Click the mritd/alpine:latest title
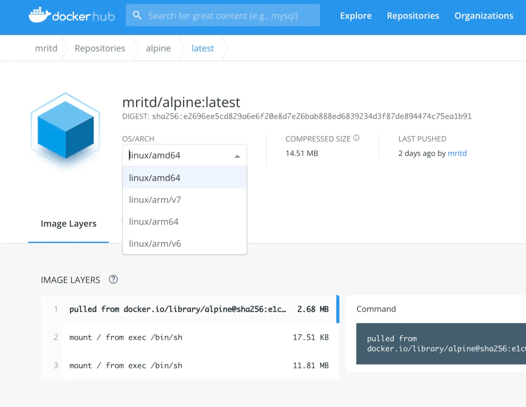The image size is (526, 407). click(181, 102)
